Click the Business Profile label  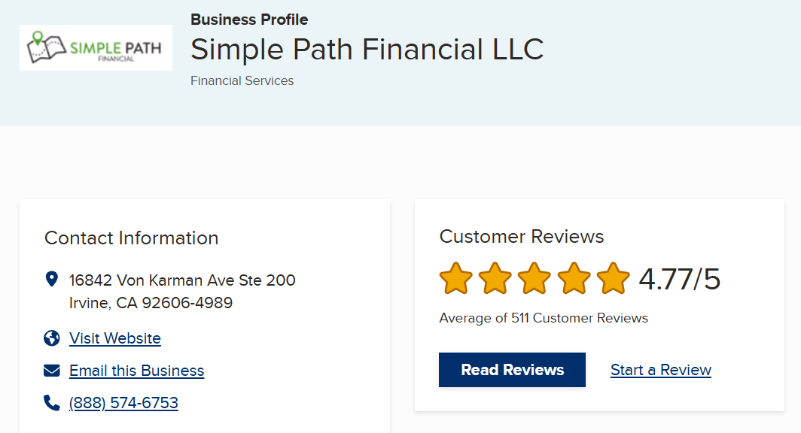point(249,20)
